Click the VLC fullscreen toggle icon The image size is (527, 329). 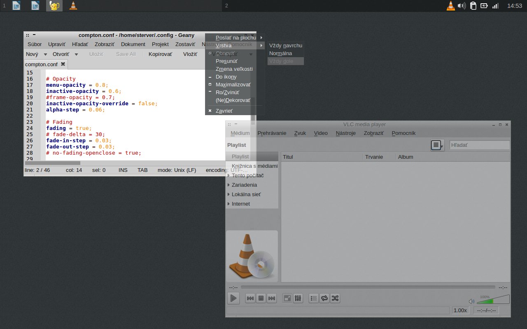point(287,299)
